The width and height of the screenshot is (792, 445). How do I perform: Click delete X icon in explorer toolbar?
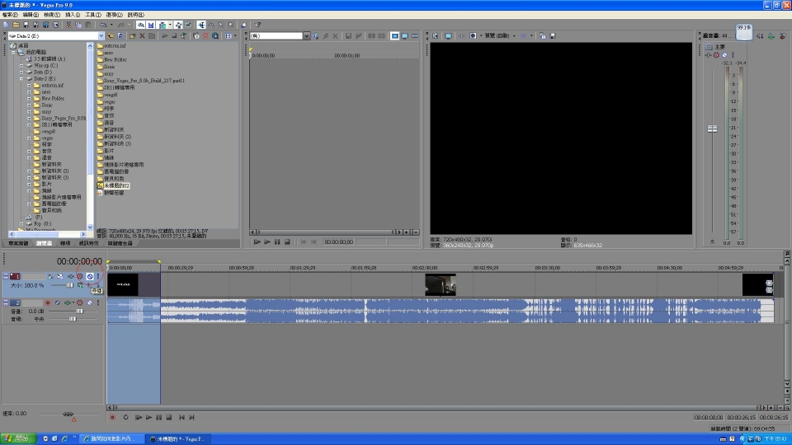click(142, 36)
